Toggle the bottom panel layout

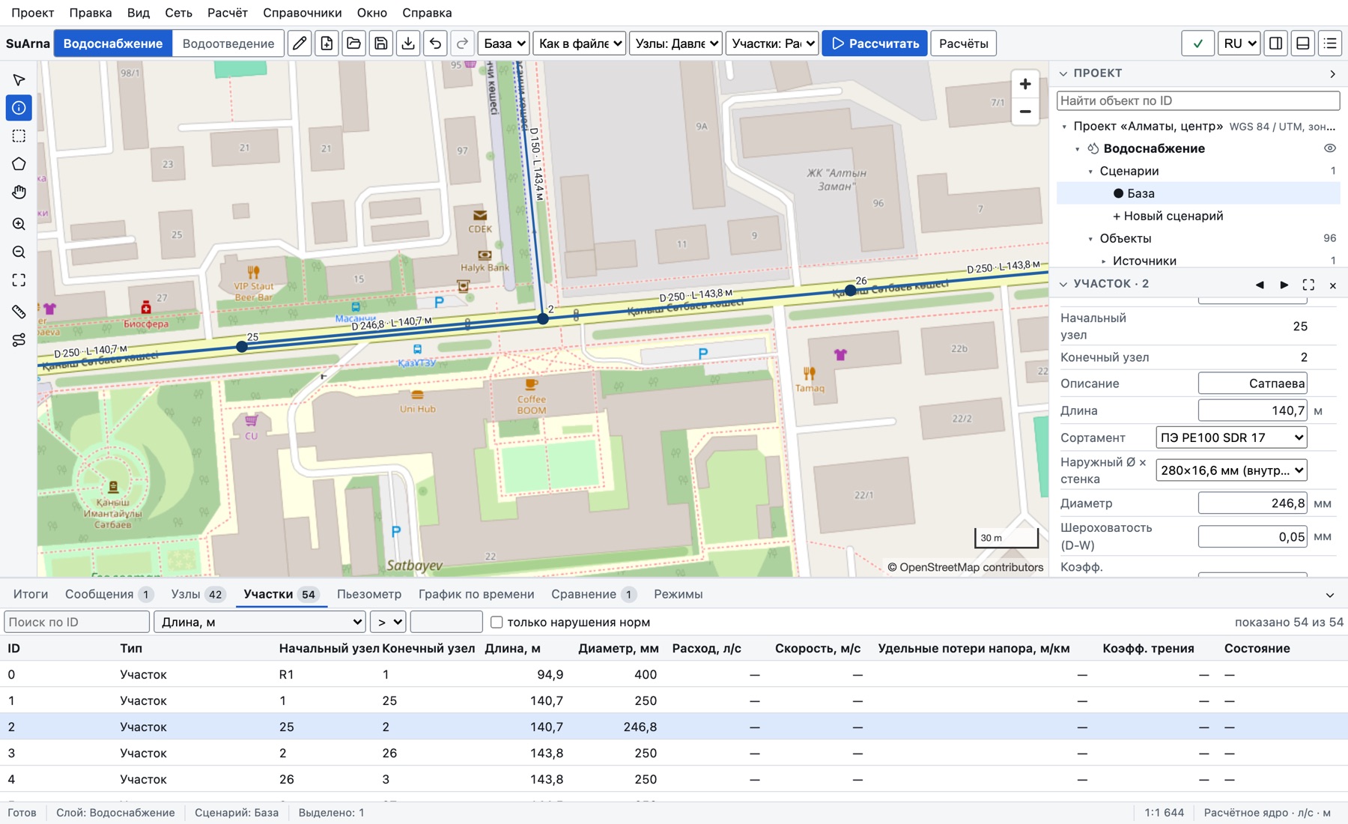tap(1303, 43)
